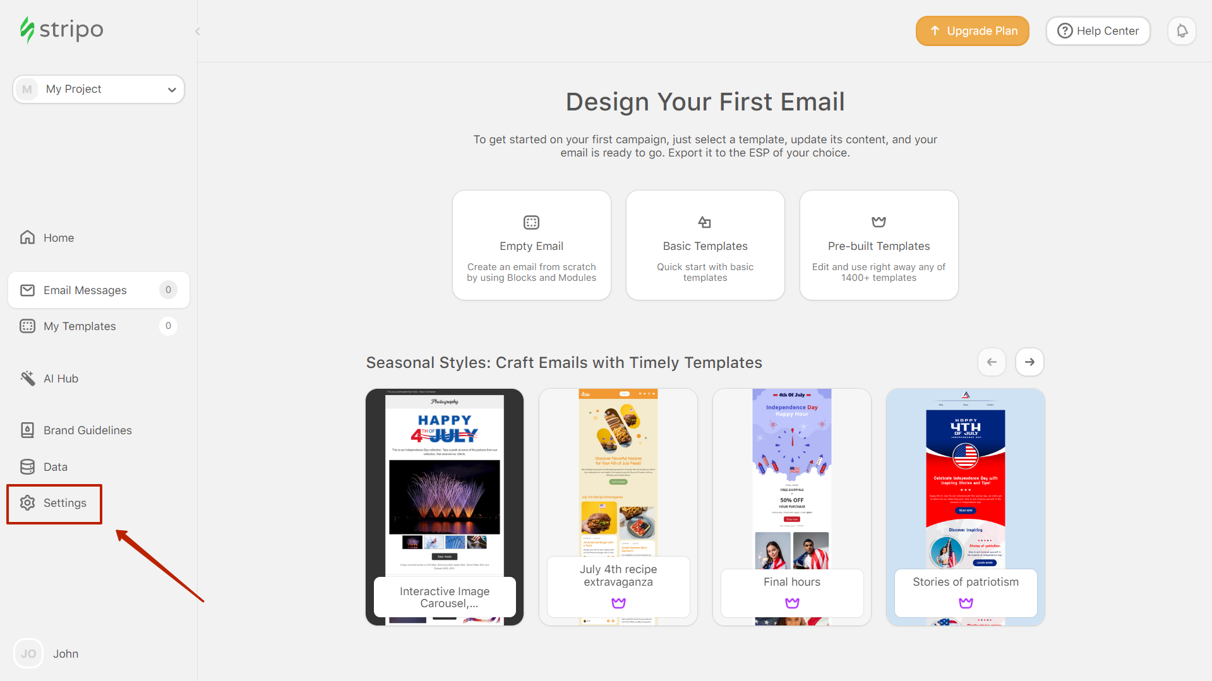Click the Stripo logo
Screen dimensions: 1212x681
pos(61,30)
